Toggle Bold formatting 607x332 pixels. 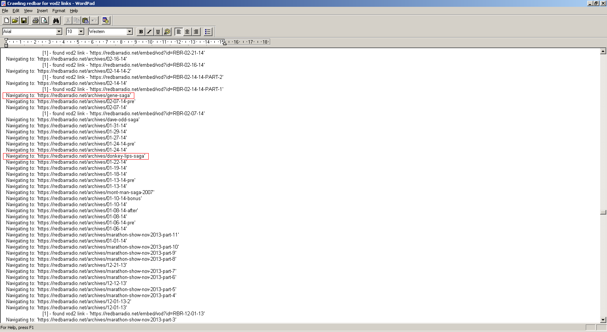[141, 31]
